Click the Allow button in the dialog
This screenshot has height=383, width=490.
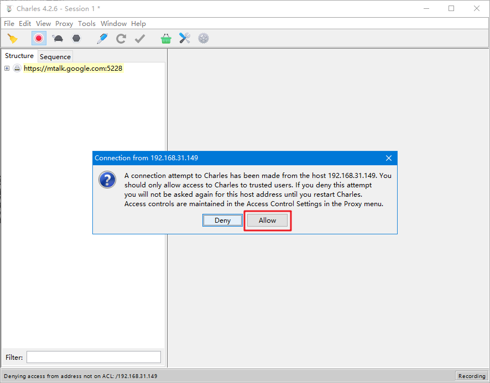coord(268,221)
